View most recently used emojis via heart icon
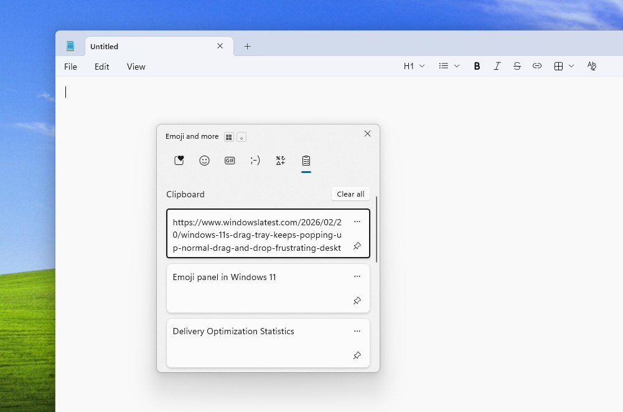Viewport: 623px width, 412px height. click(179, 160)
